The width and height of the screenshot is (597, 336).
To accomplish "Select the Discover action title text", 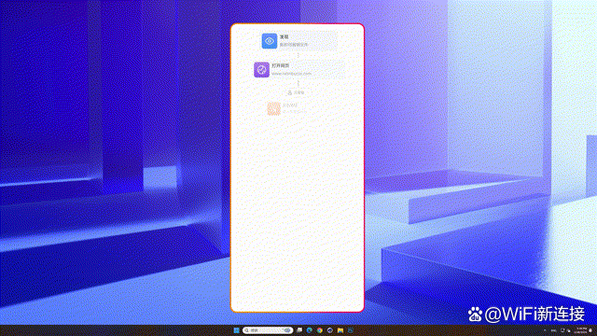I will coord(284,37).
